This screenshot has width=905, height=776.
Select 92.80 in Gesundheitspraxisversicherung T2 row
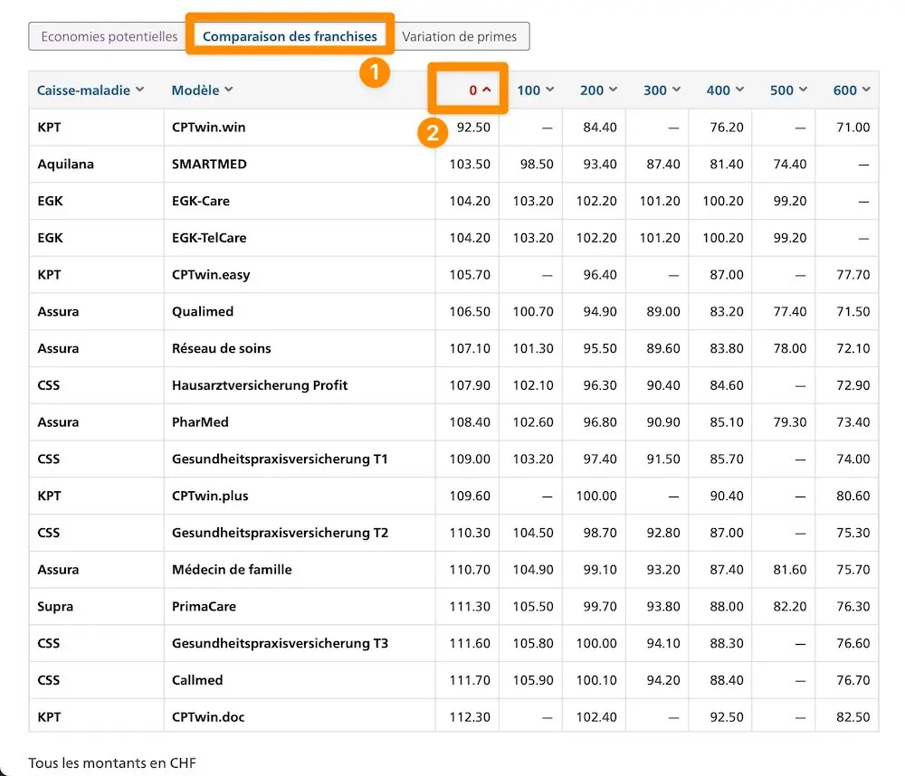point(663,533)
